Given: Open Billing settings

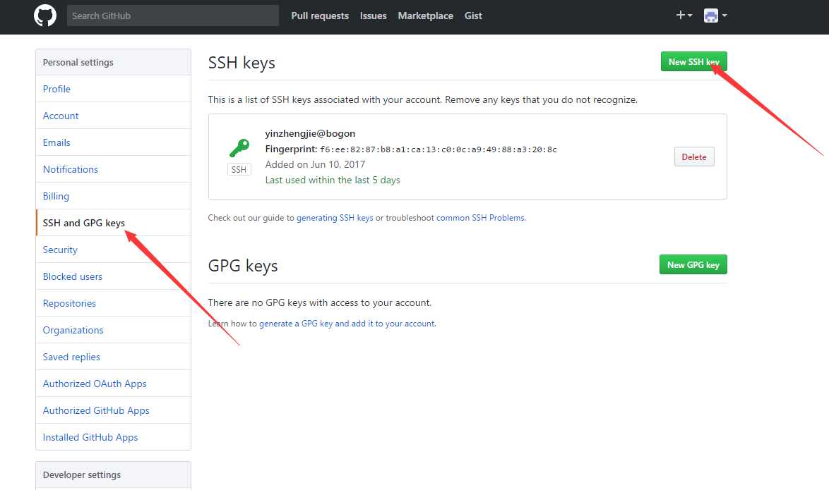Looking at the screenshot, I should (113, 196).
